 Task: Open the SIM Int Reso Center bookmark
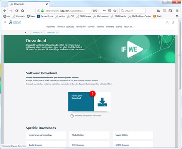140,16
